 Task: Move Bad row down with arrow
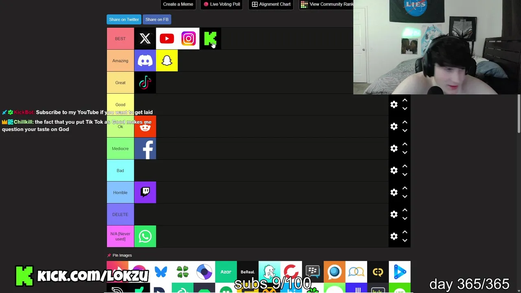tap(405, 175)
